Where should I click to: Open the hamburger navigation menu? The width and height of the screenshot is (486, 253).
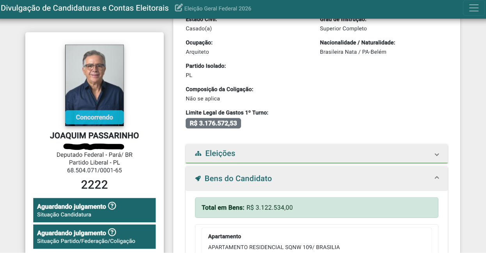click(474, 8)
